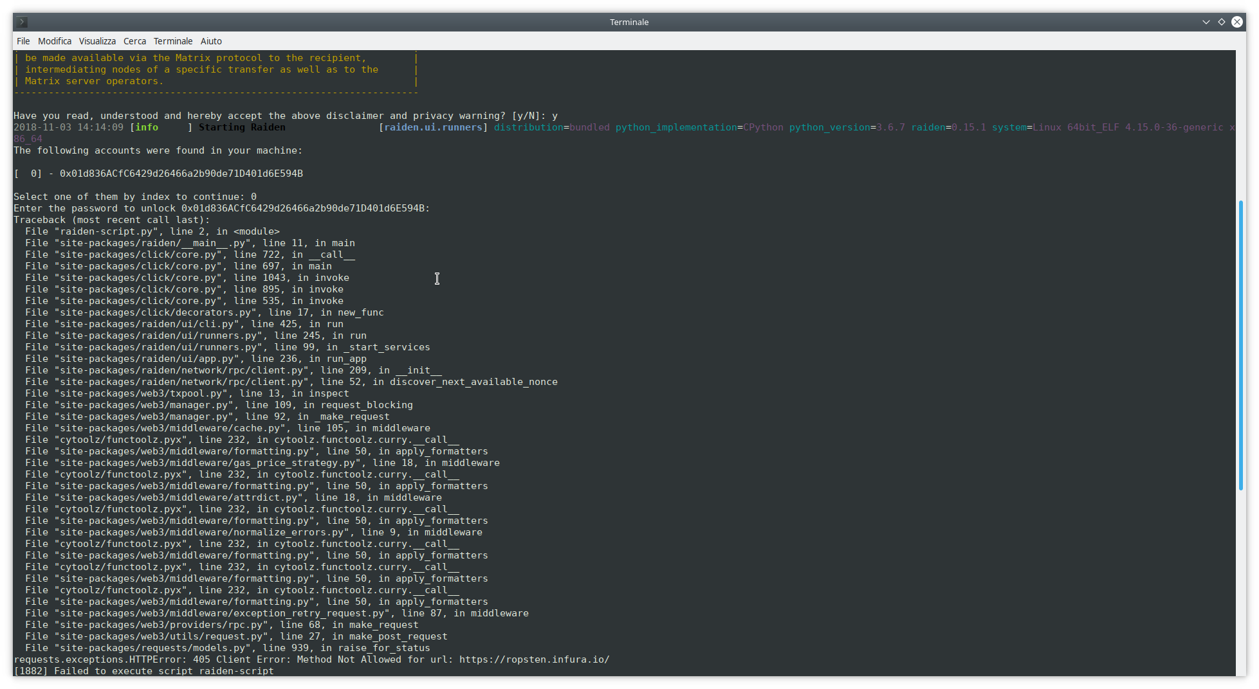Click the 'requests/models.py' raise_for_status line
This screenshot has width=1259, height=689.
coord(228,648)
